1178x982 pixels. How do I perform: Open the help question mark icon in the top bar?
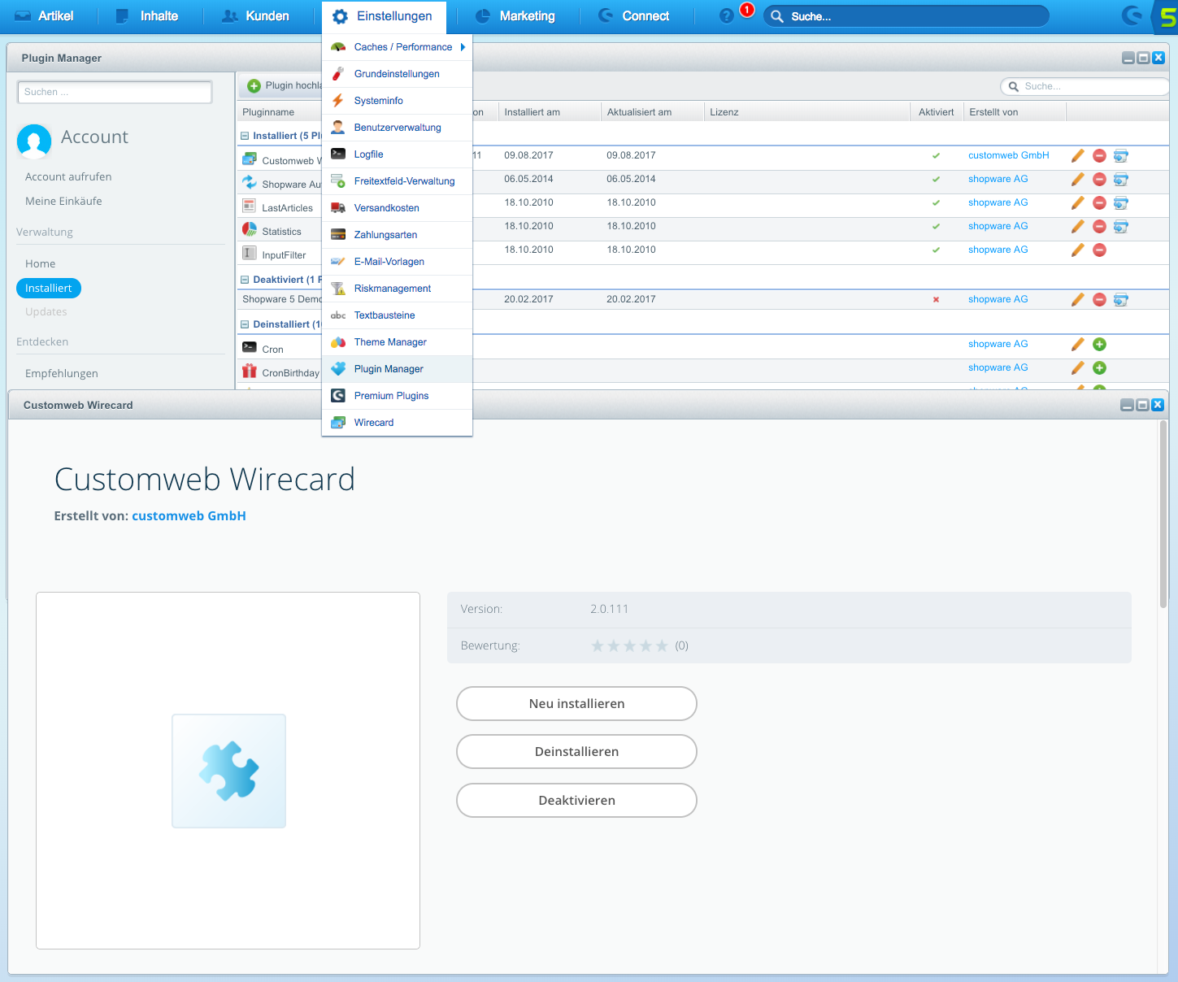[727, 16]
